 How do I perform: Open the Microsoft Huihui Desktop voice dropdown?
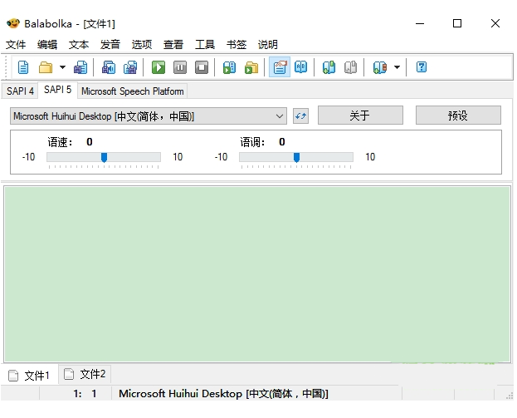[149, 116]
